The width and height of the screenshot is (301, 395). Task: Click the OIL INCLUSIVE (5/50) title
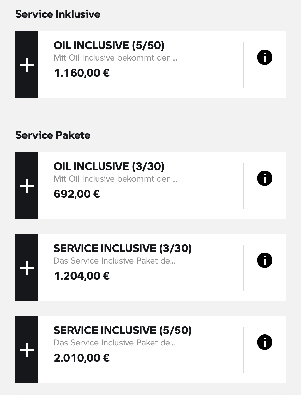coord(109,45)
